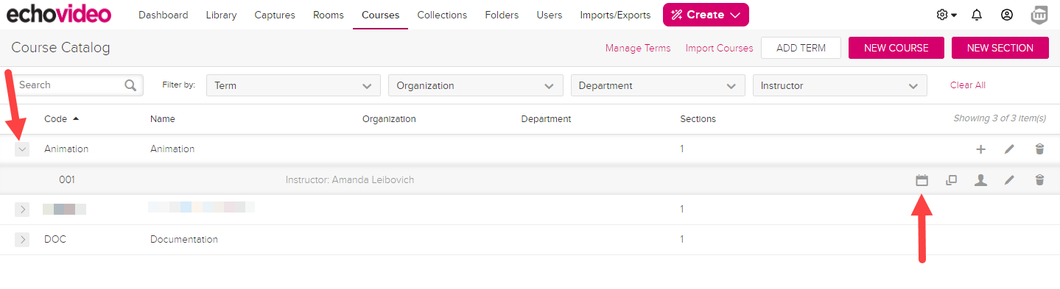Add a section to Animation course
The height and width of the screenshot is (289, 1060).
[x=980, y=149]
